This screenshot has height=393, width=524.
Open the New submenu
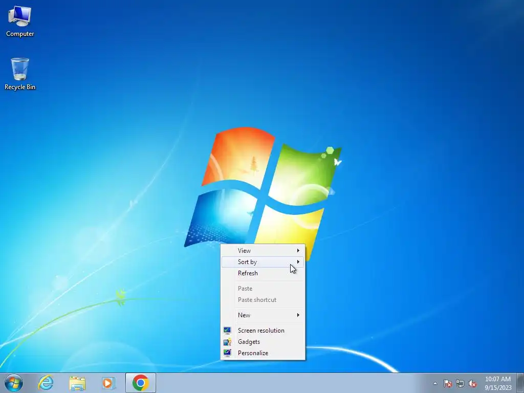263,315
